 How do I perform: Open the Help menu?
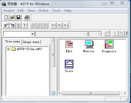[68, 11]
